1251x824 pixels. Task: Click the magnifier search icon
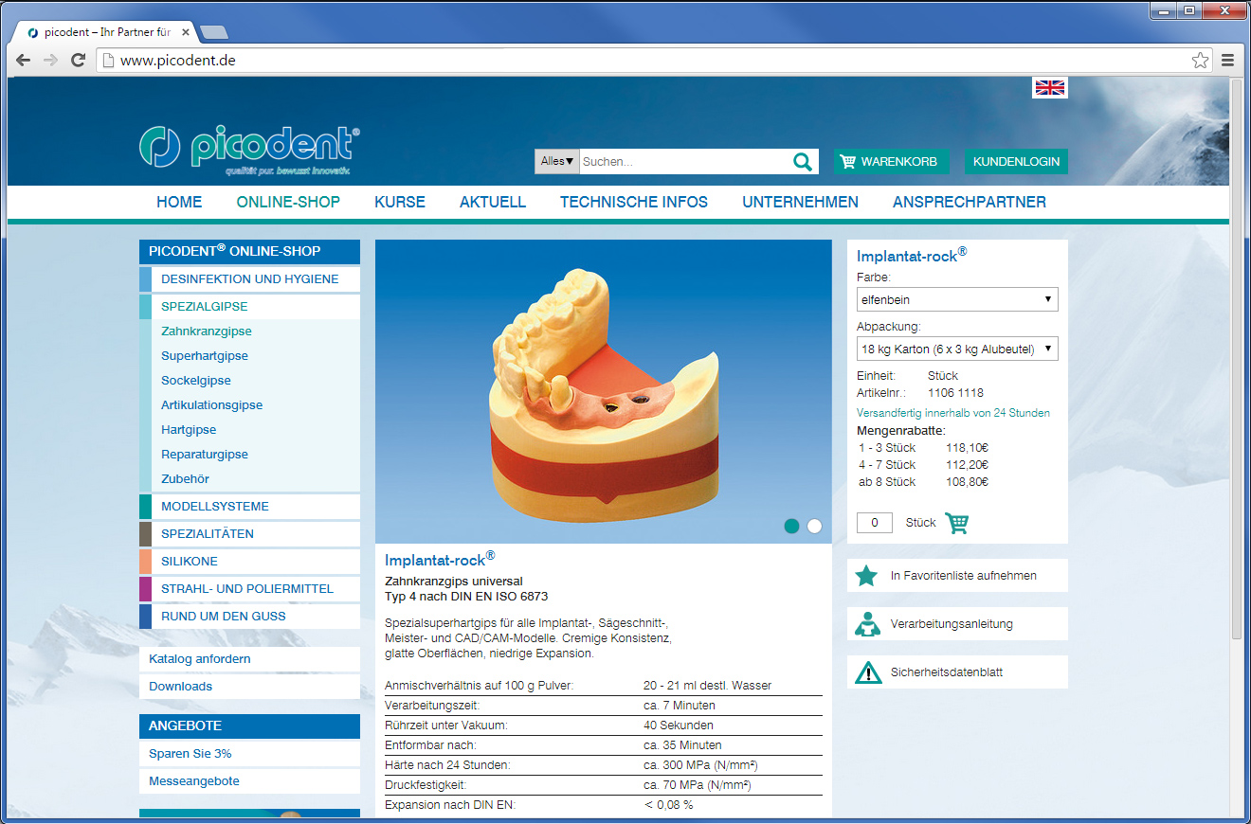coord(803,162)
